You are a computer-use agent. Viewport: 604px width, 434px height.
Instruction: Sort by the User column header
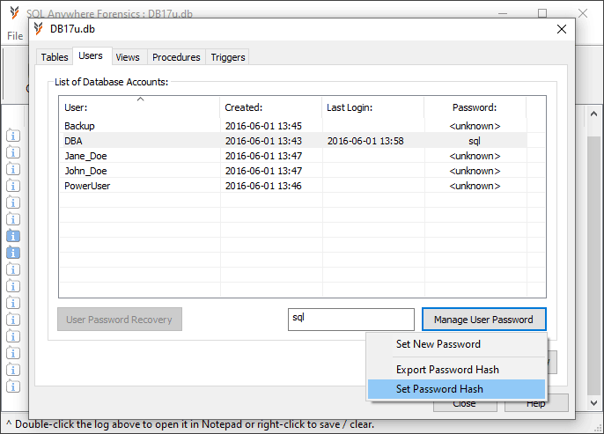click(x=139, y=107)
